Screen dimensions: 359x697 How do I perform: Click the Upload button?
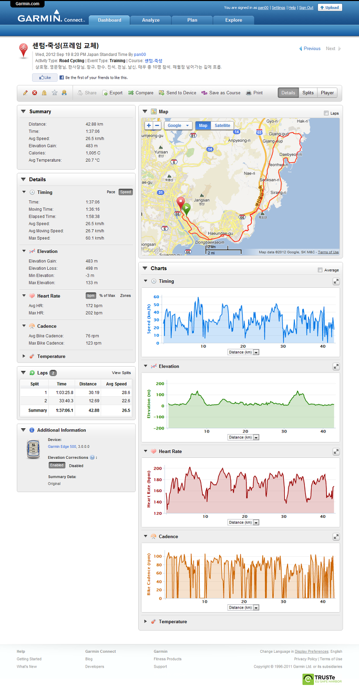(x=330, y=7)
